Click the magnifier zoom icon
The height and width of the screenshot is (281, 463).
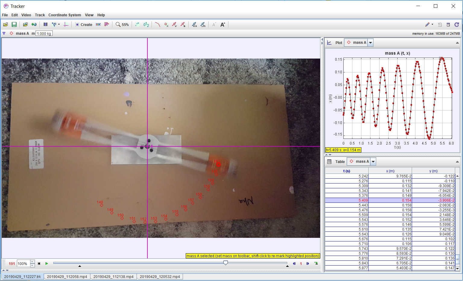(x=118, y=24)
